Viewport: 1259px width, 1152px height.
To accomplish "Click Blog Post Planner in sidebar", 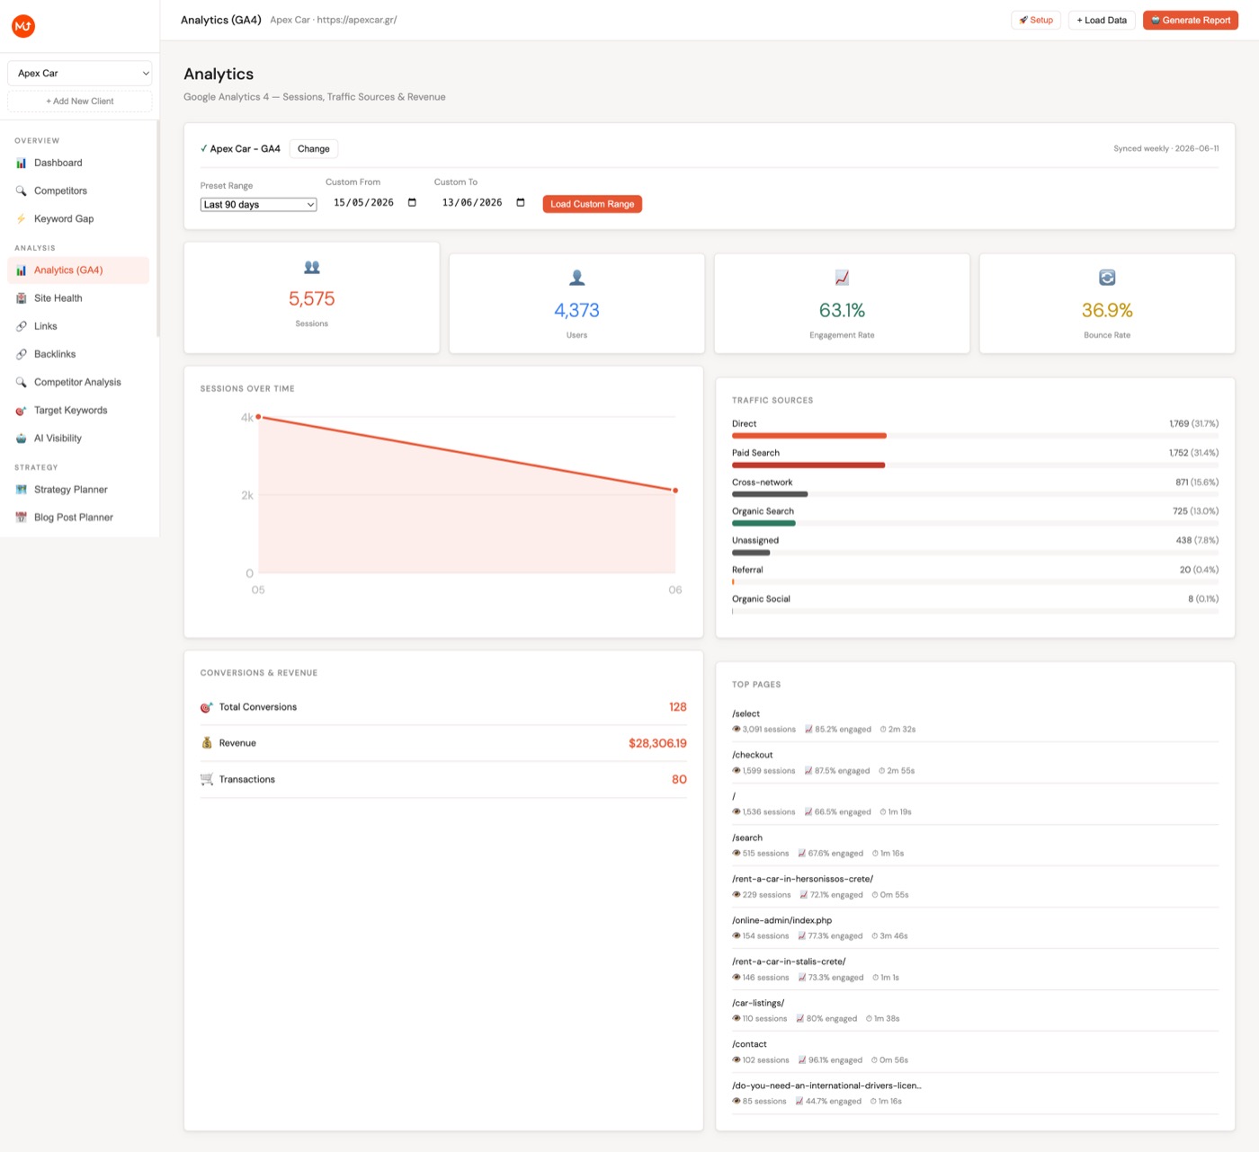I will (78, 517).
